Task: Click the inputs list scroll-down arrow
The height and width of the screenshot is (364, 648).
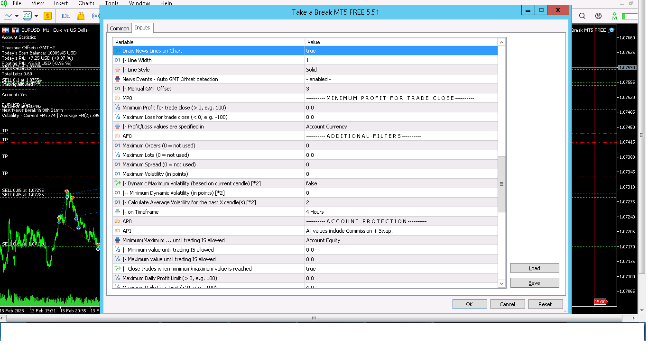Action: click(502, 283)
